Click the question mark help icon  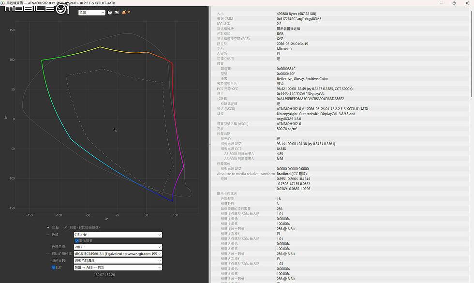[x=110, y=13]
